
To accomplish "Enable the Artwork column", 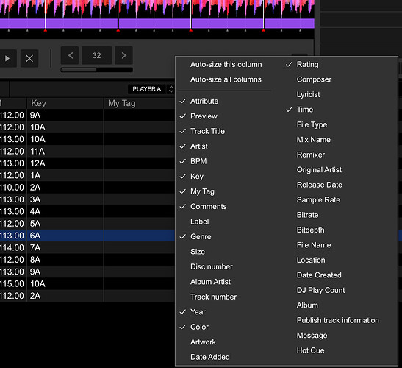I will click(x=203, y=342).
